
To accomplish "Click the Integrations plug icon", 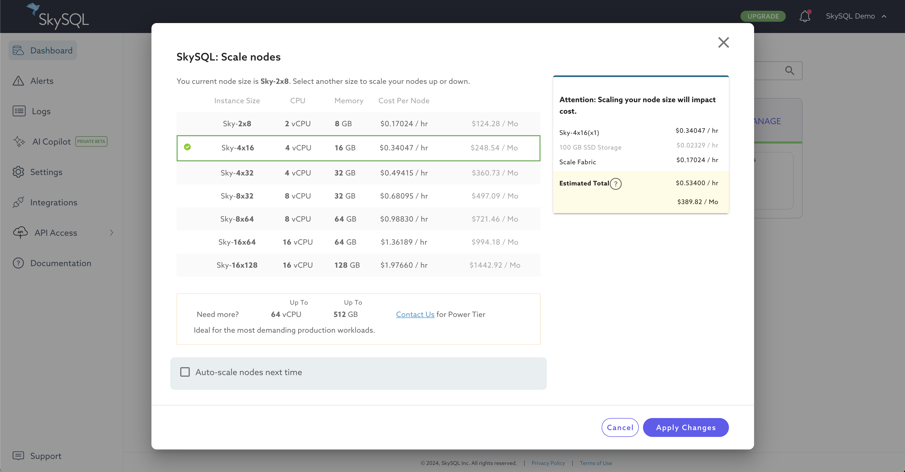I will tap(18, 202).
